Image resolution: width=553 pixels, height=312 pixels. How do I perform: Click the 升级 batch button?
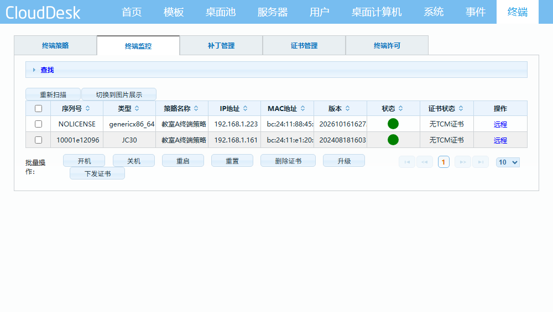[x=344, y=161]
